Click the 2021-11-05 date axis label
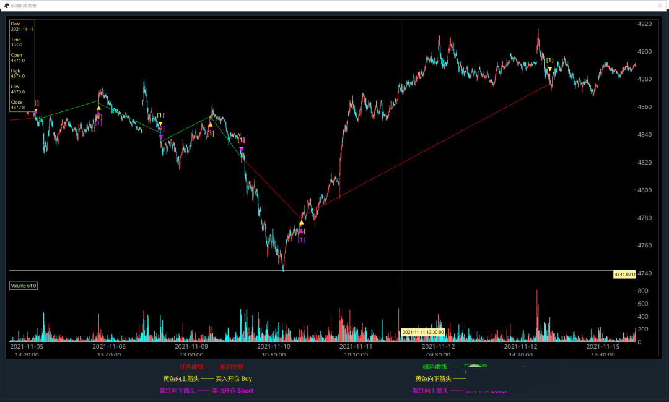The width and height of the screenshot is (669, 402). click(27, 347)
